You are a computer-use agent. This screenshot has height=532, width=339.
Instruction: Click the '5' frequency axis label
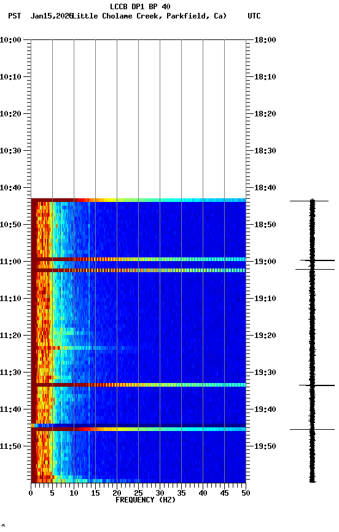tap(52, 493)
